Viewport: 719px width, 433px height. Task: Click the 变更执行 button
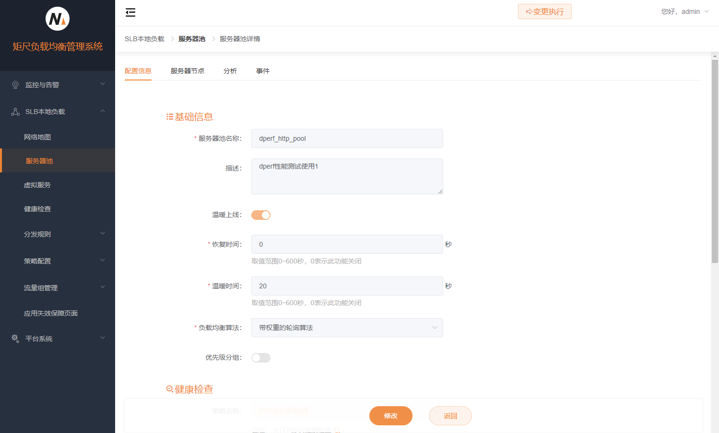point(544,11)
